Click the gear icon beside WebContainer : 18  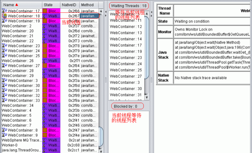(x=5, y=16)
